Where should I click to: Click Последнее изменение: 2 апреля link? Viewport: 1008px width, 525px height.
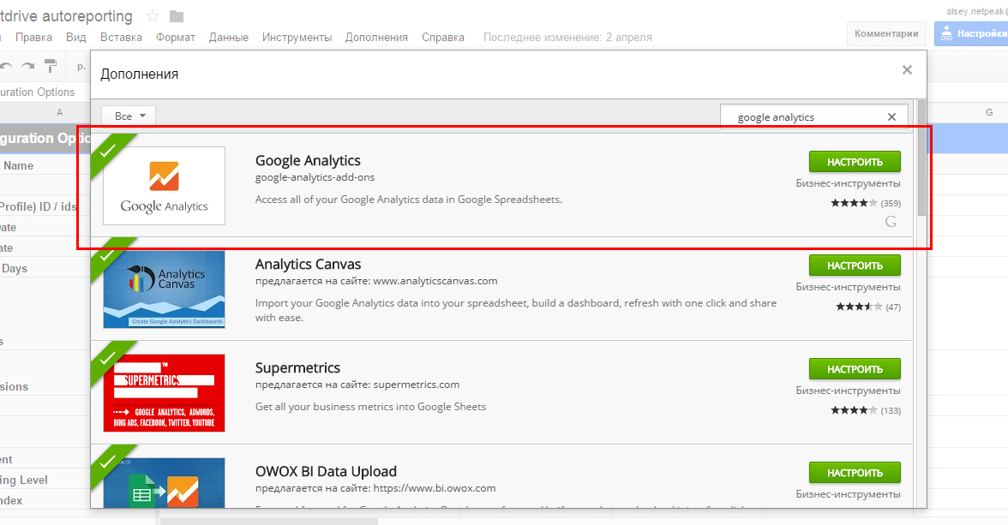click(x=567, y=38)
